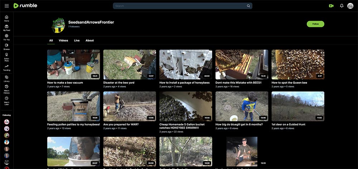Play the beekeeper suit 26:07 video thumbnail
This screenshot has width=358, height=169.
click(73, 151)
